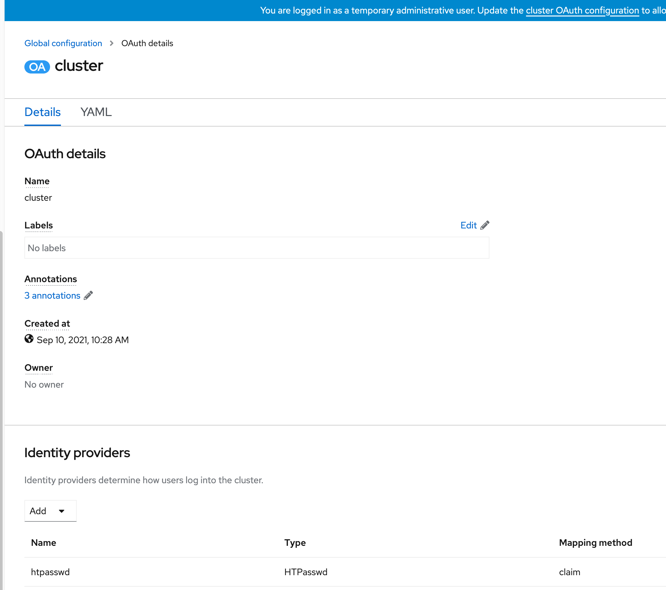Click the pencil icon next to 3 annotations
Screen dimensions: 666x590
(x=88, y=295)
